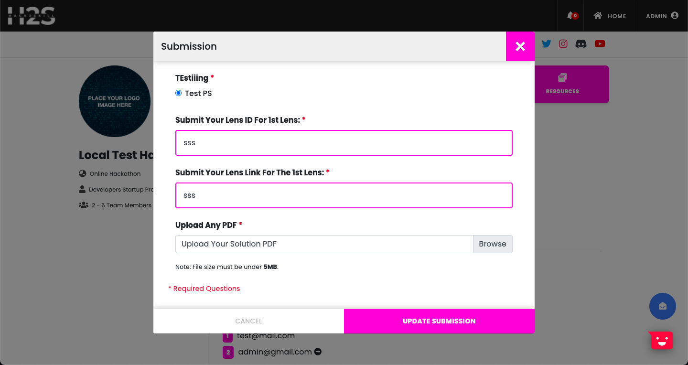
Task: Click the H2S logo in header
Action: pyautogui.click(x=32, y=16)
